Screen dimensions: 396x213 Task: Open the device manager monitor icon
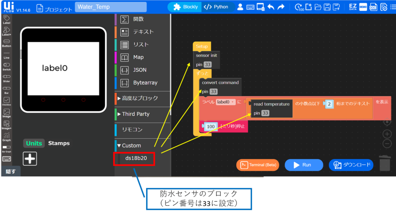[x=260, y=7]
